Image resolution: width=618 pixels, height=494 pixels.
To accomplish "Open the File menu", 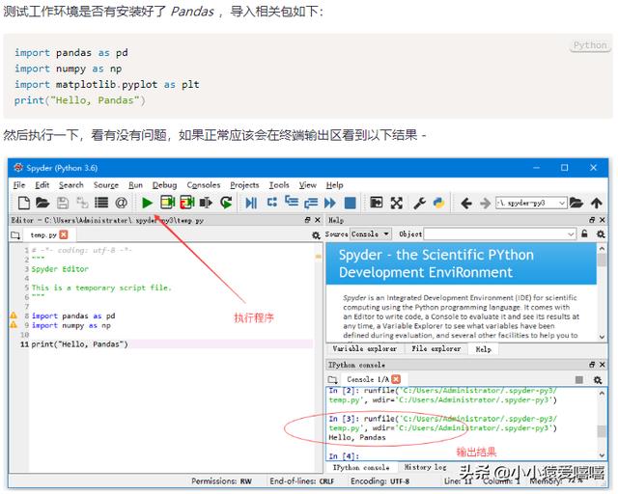I will [19, 185].
